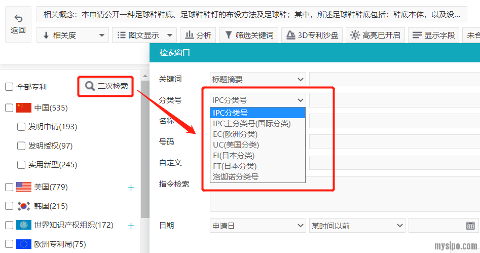Open the 分析 chart analysis tool
The height and width of the screenshot is (253, 480).
click(x=198, y=35)
